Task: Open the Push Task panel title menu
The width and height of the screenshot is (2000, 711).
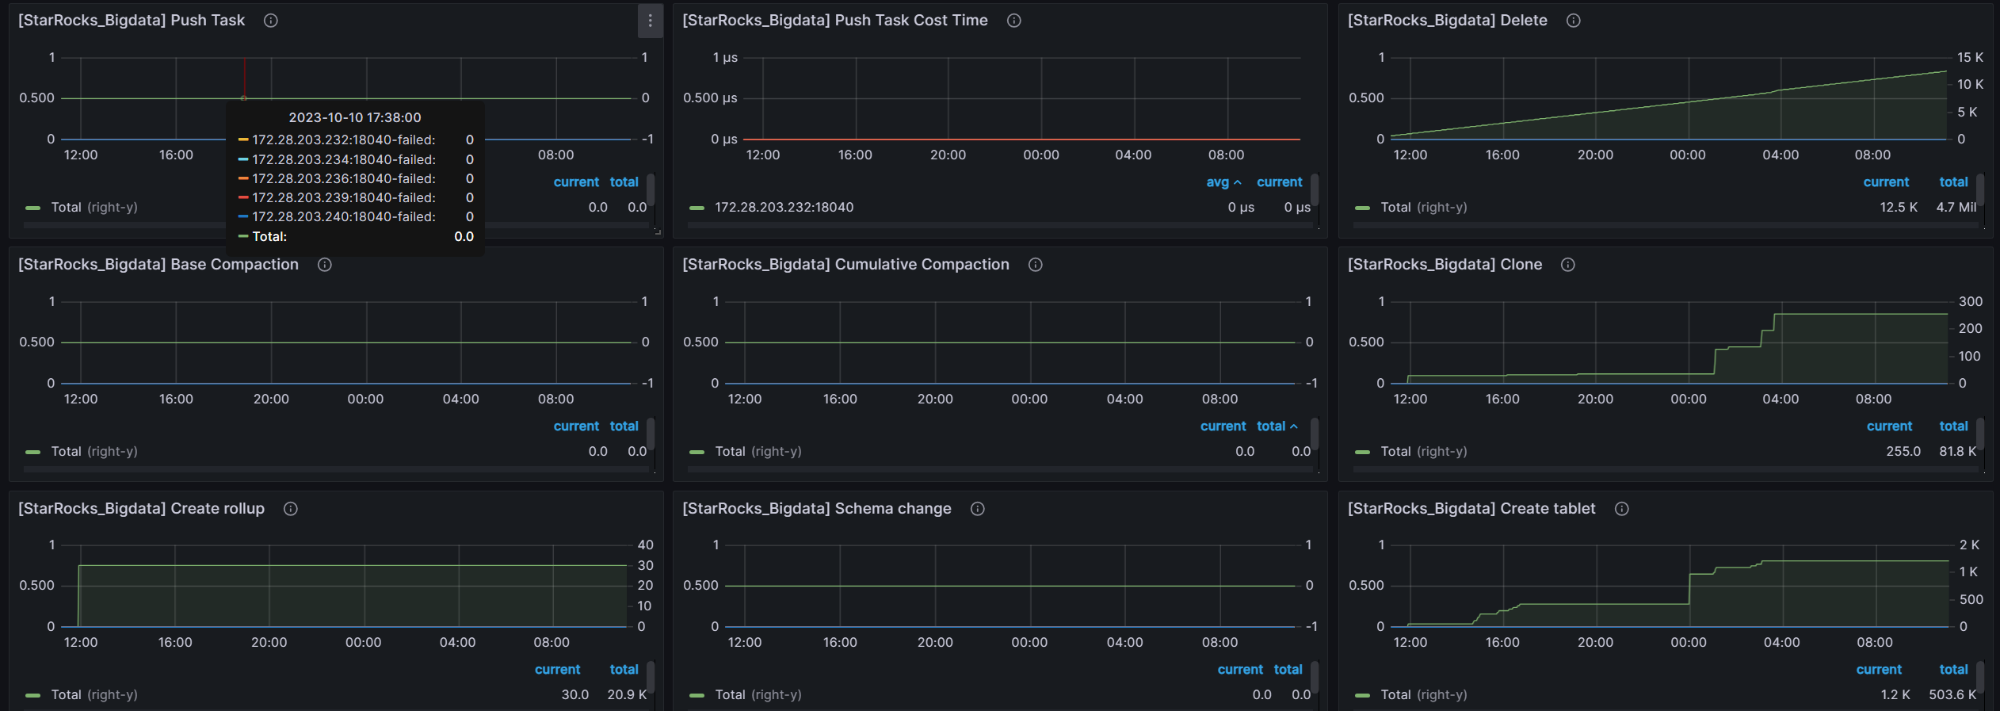Action: [x=132, y=21]
